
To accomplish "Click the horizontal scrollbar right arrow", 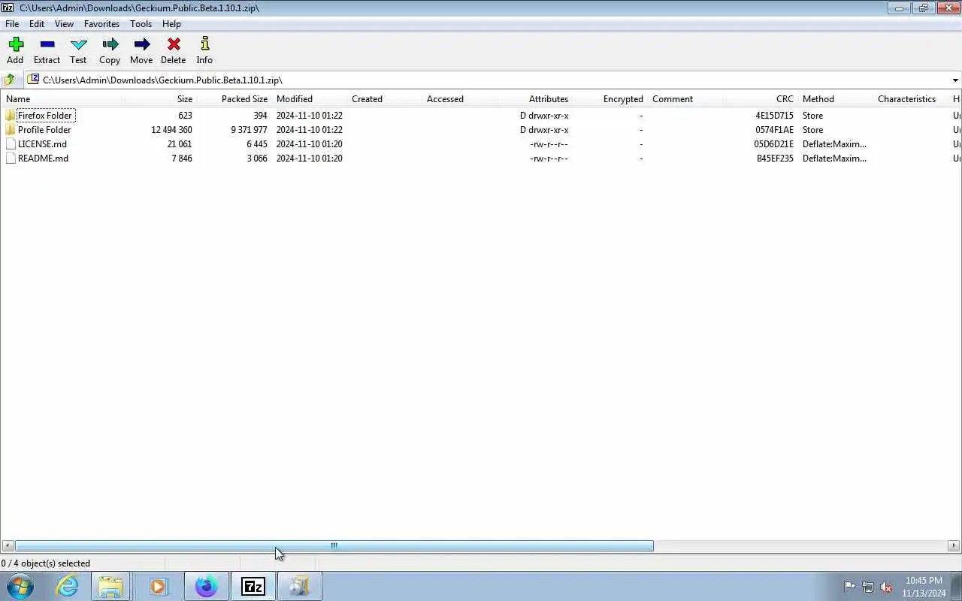I will tap(954, 546).
